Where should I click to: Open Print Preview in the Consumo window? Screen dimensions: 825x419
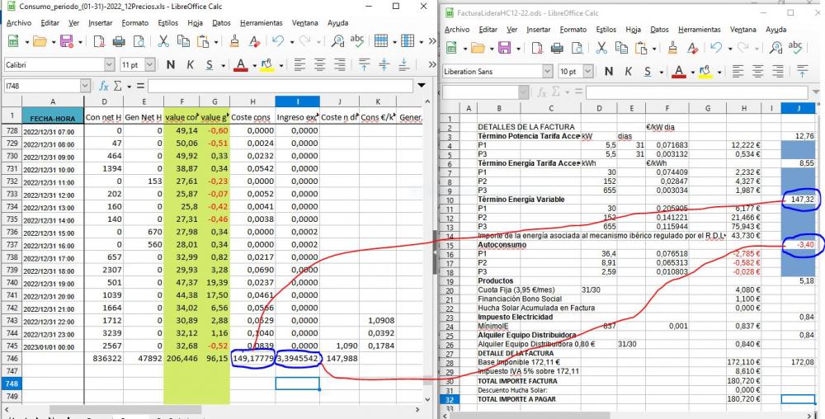coord(139,41)
